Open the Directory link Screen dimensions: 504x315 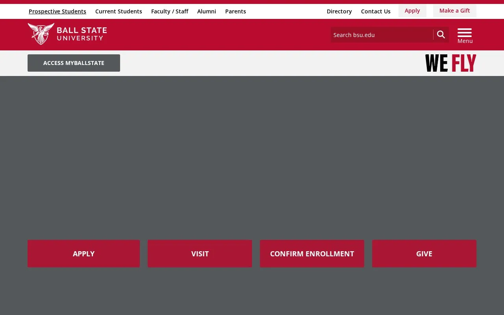tap(339, 11)
